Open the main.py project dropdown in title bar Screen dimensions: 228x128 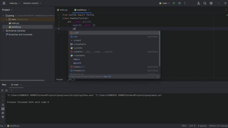pyautogui.click(x=15, y=3)
